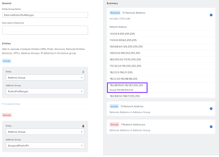Click the Include Entity link

[x=11, y=104]
